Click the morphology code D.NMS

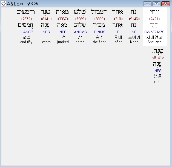click(x=99, y=32)
